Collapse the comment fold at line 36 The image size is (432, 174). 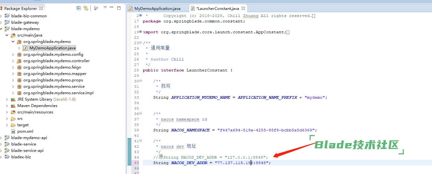(x=140, y=113)
